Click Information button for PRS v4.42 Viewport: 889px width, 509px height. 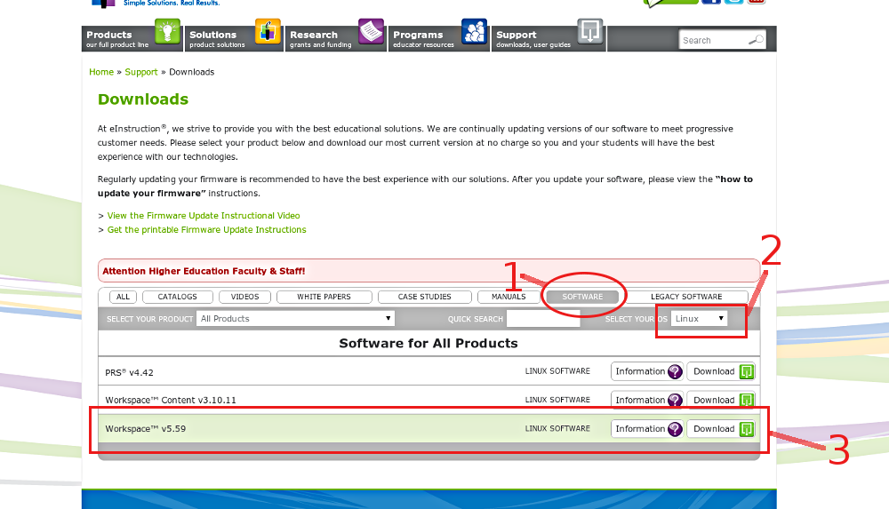(x=647, y=371)
